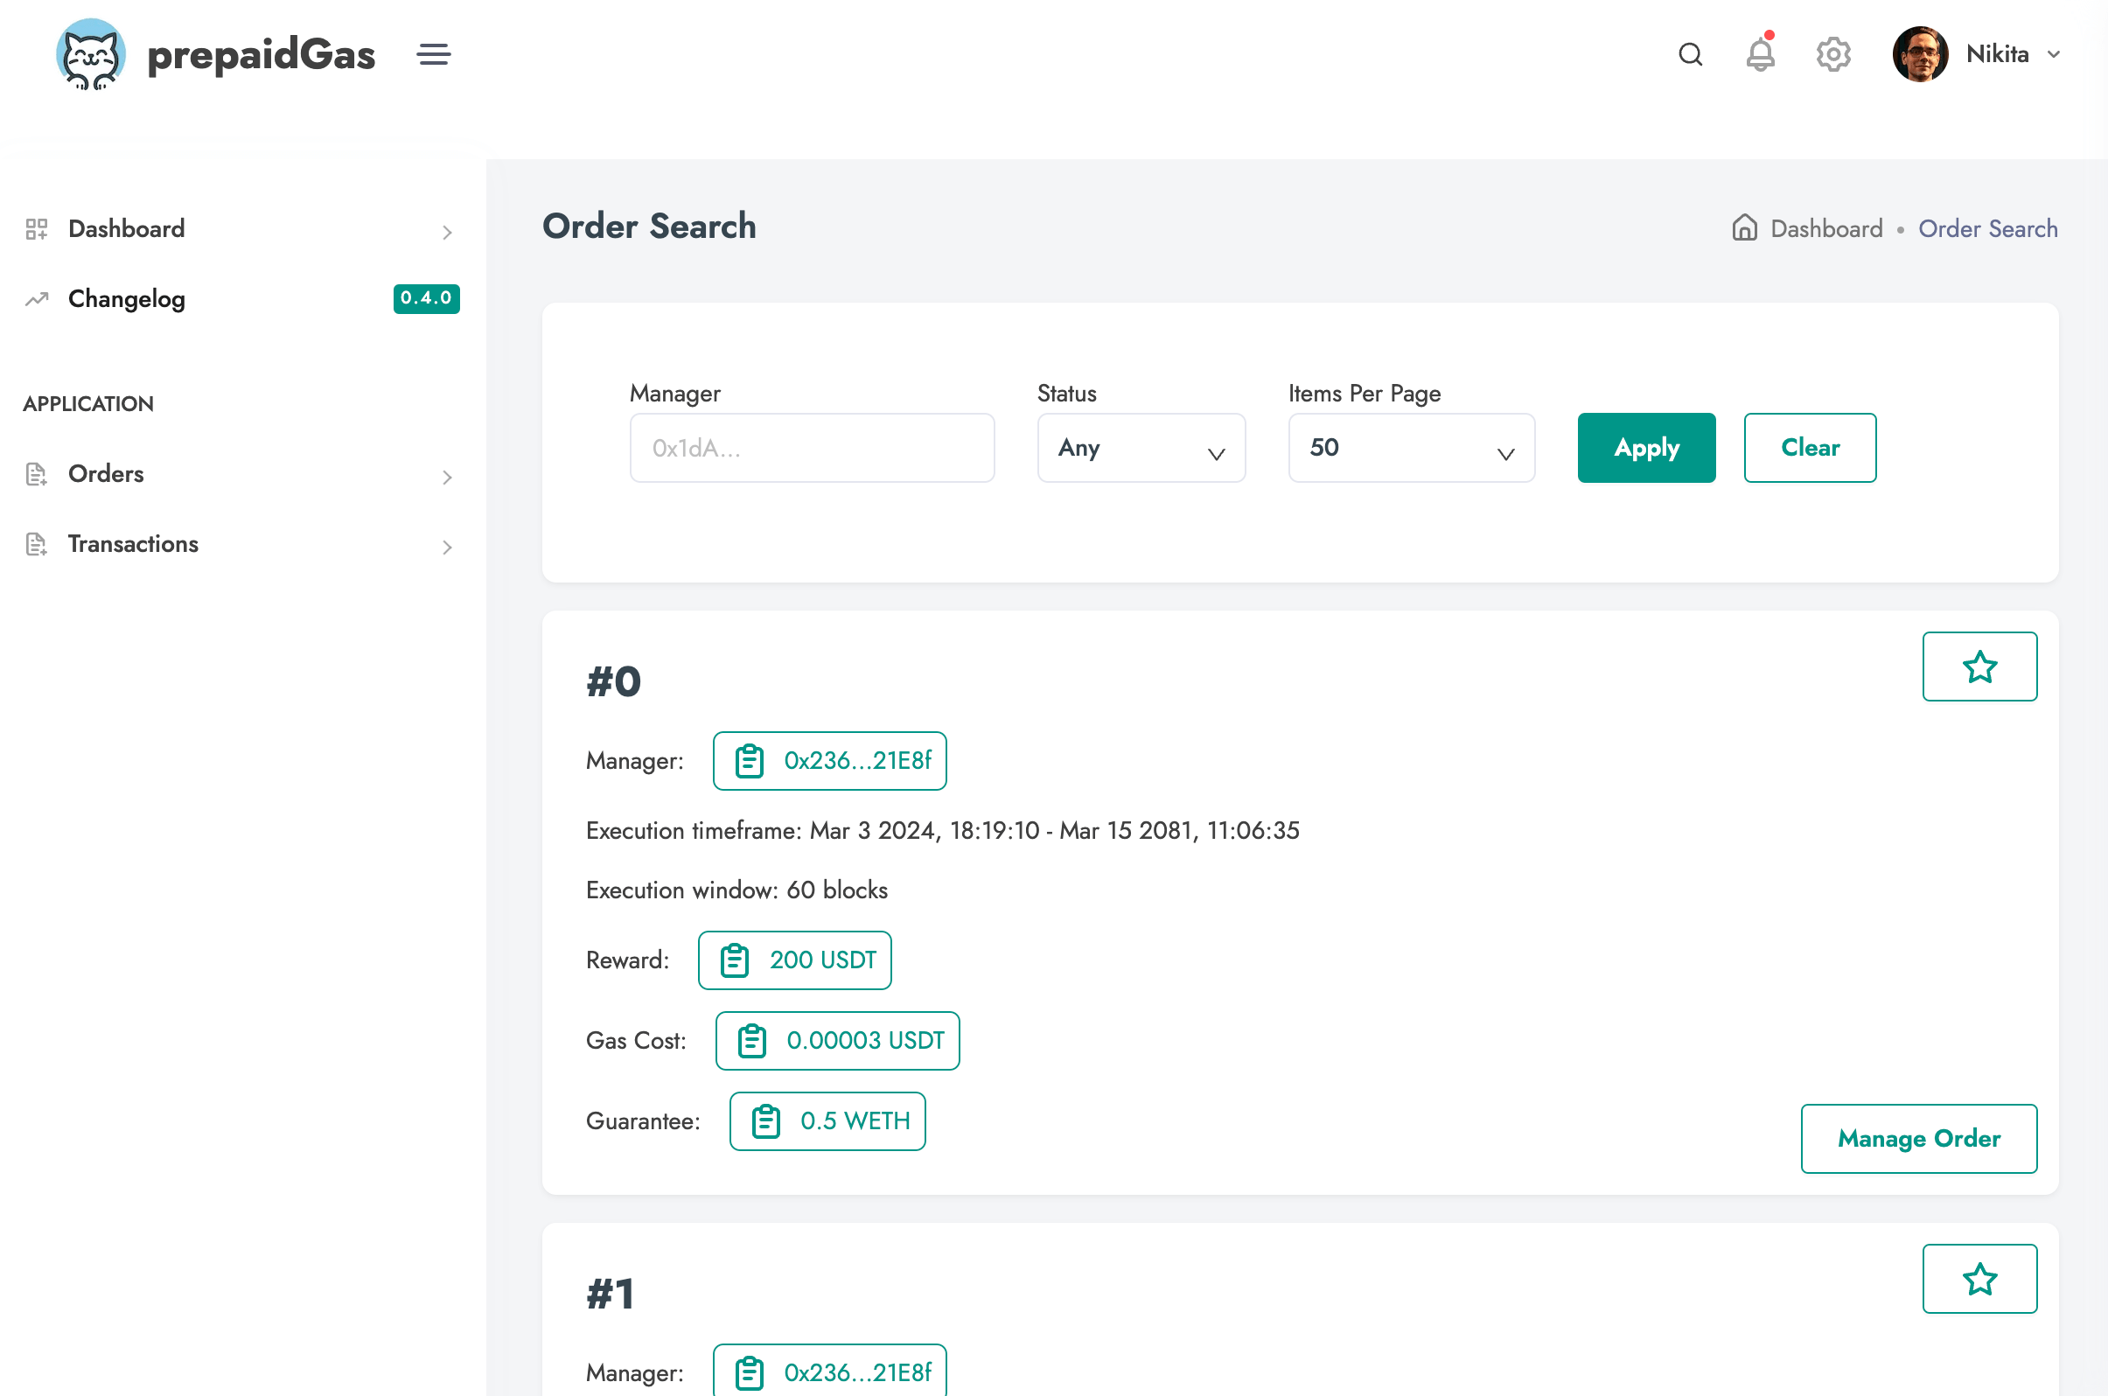This screenshot has width=2108, height=1396.
Task: Star order #0 as favorite
Action: [1979, 667]
